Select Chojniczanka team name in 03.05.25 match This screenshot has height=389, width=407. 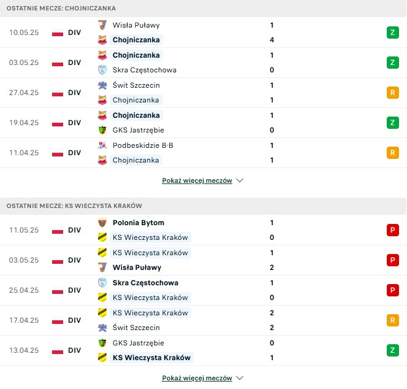pos(136,55)
